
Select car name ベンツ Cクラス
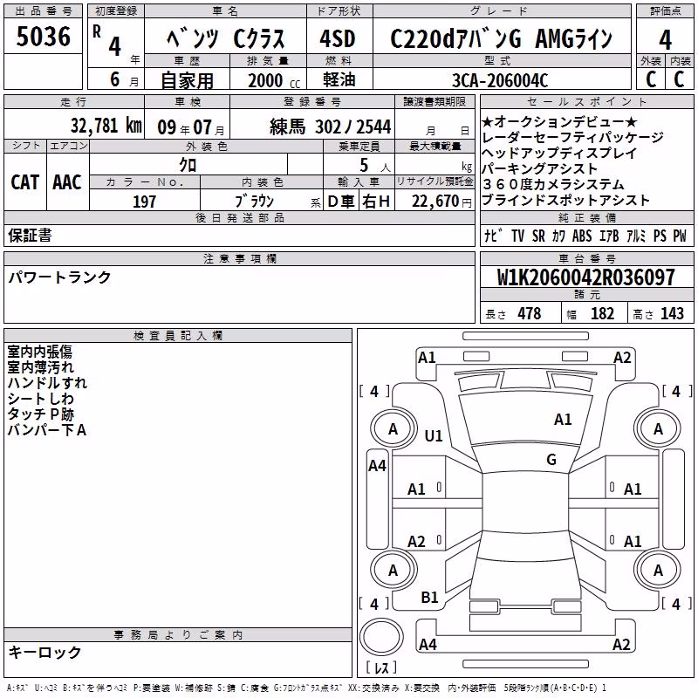225,38
